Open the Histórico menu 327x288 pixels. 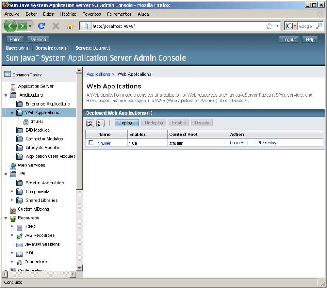click(x=68, y=14)
